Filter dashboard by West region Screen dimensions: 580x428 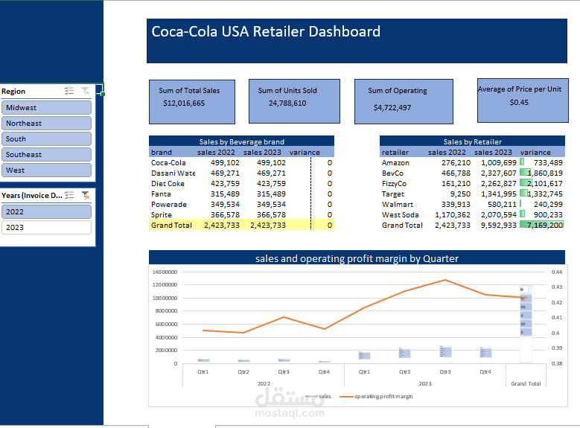pyautogui.click(x=47, y=170)
